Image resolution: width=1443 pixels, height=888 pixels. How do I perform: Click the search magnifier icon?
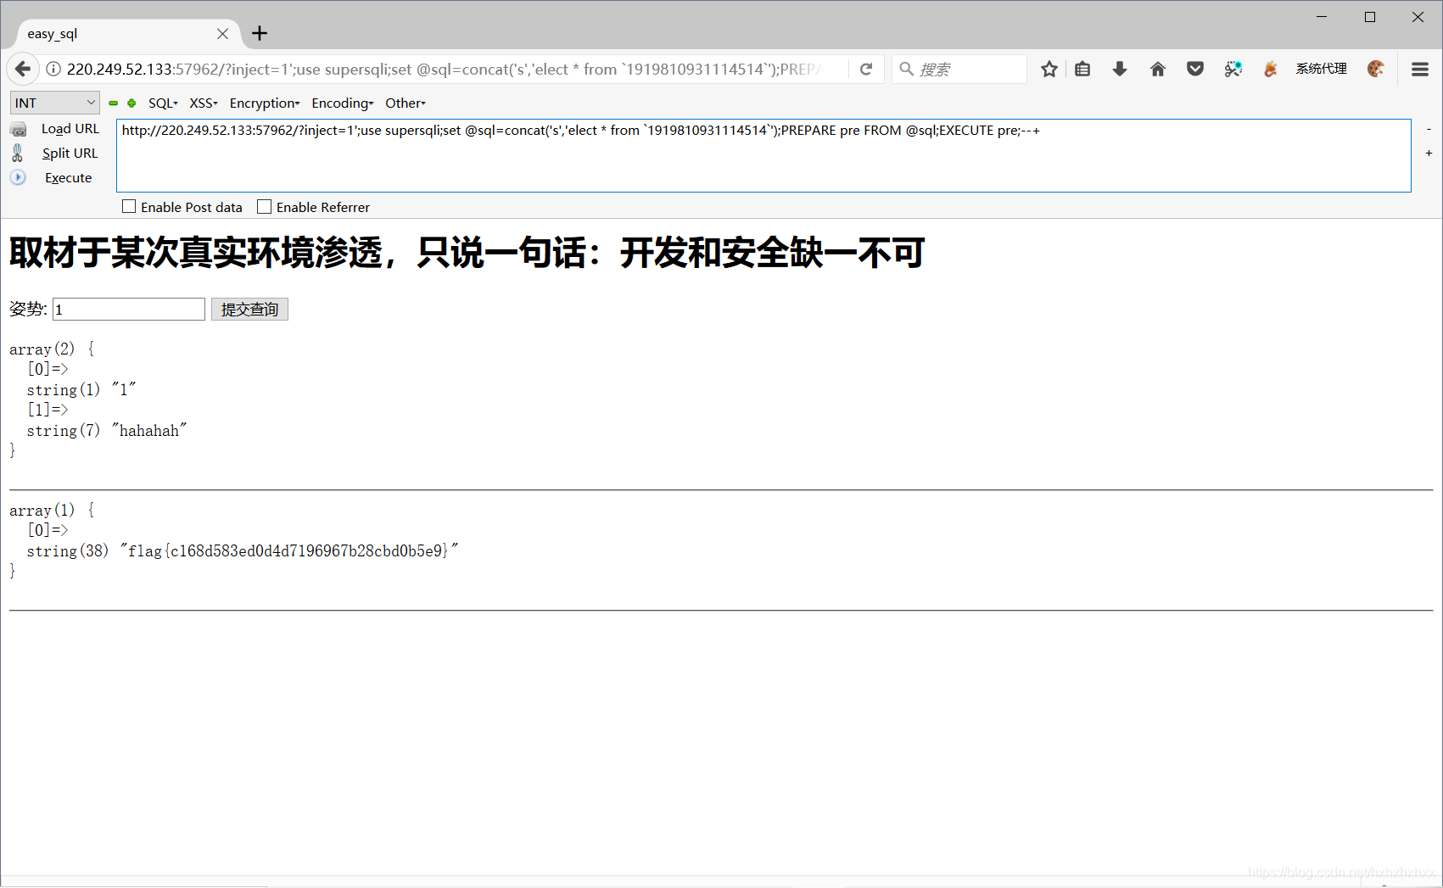[906, 70]
